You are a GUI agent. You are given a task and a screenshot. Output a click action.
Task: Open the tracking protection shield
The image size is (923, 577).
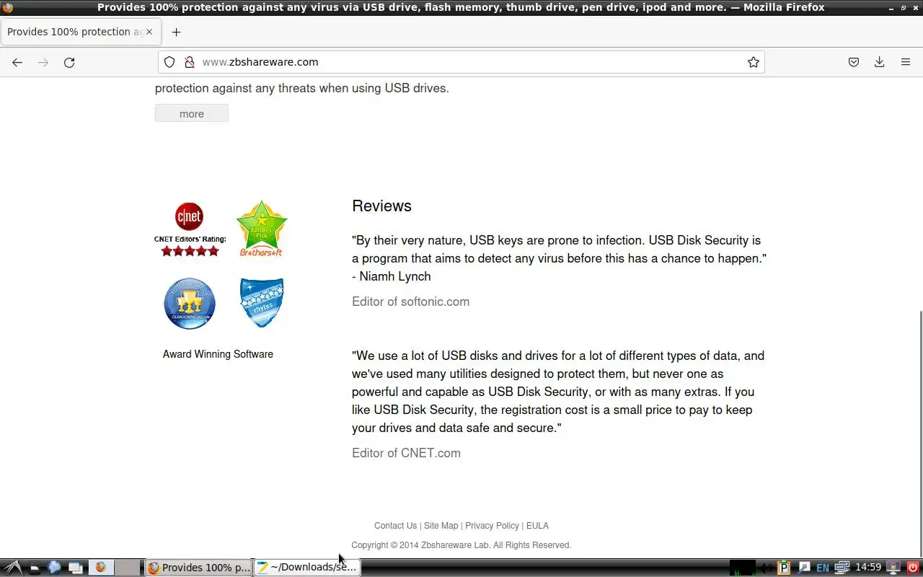coord(169,62)
